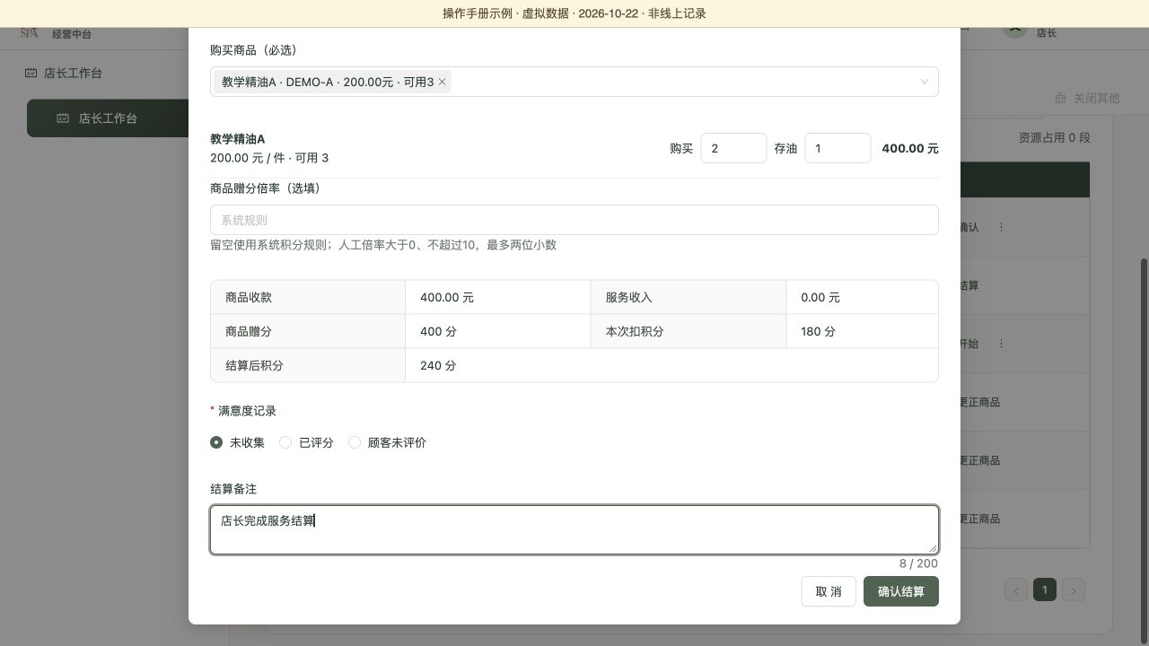
Task: Click the 结算 link in background table
Action: coord(969,285)
